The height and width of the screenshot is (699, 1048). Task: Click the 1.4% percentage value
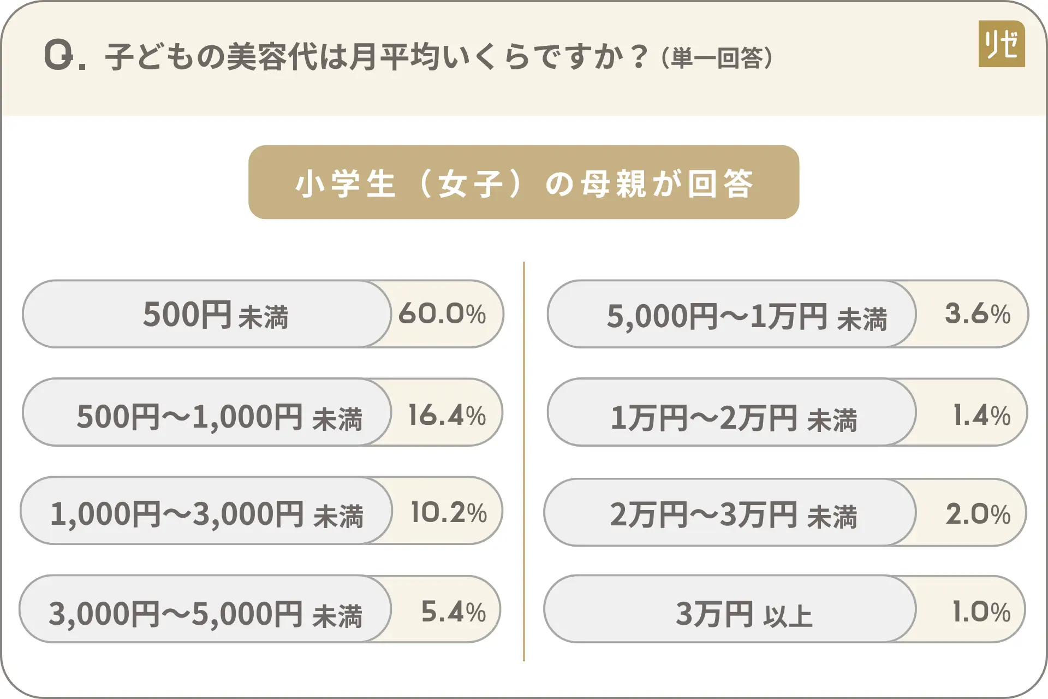[x=981, y=415]
